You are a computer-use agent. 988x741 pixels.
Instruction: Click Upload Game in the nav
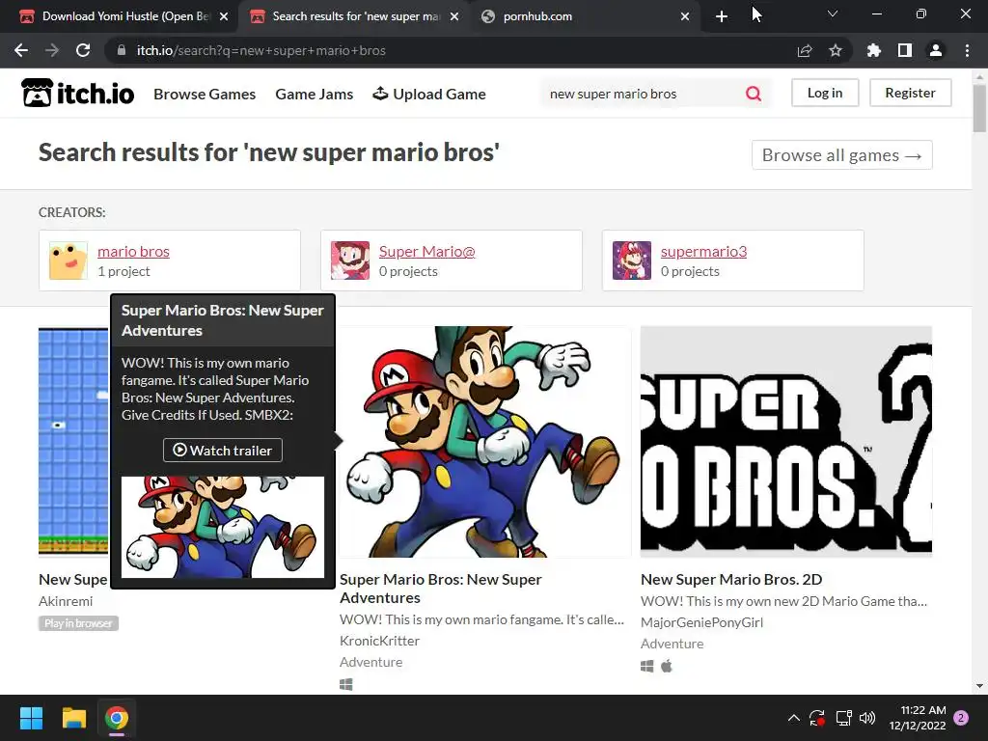tap(429, 94)
